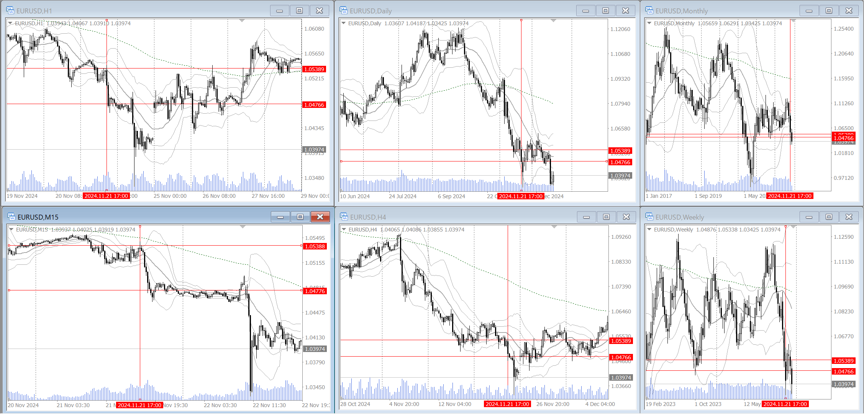Click the 1.04766 price label in Daily chart
The width and height of the screenshot is (864, 414).
click(620, 162)
